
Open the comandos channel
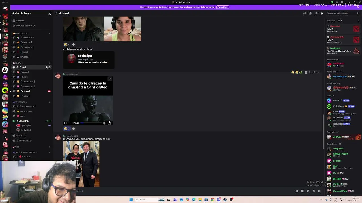pyautogui.click(x=24, y=57)
